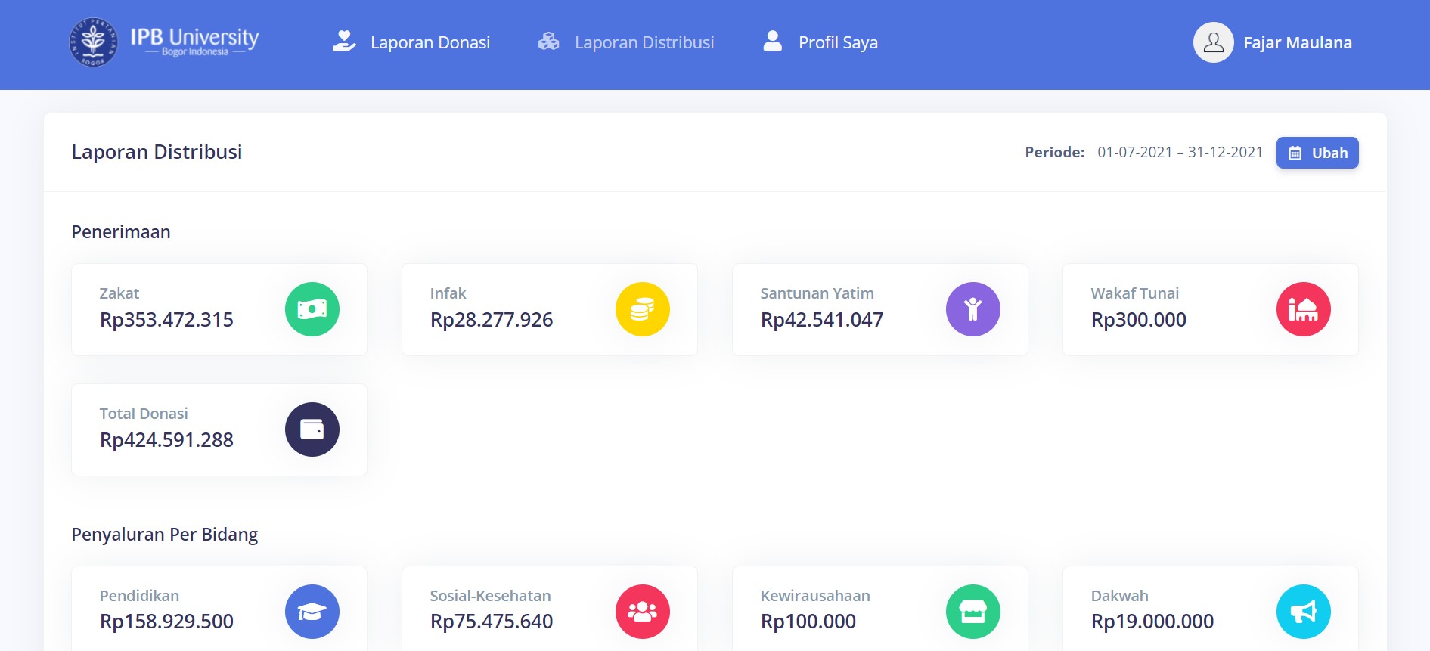Click the yellow Infak coins icon
The image size is (1430, 651).
click(642, 309)
